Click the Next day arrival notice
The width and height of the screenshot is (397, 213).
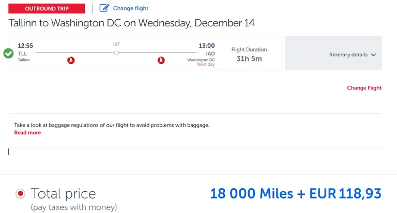point(206,64)
